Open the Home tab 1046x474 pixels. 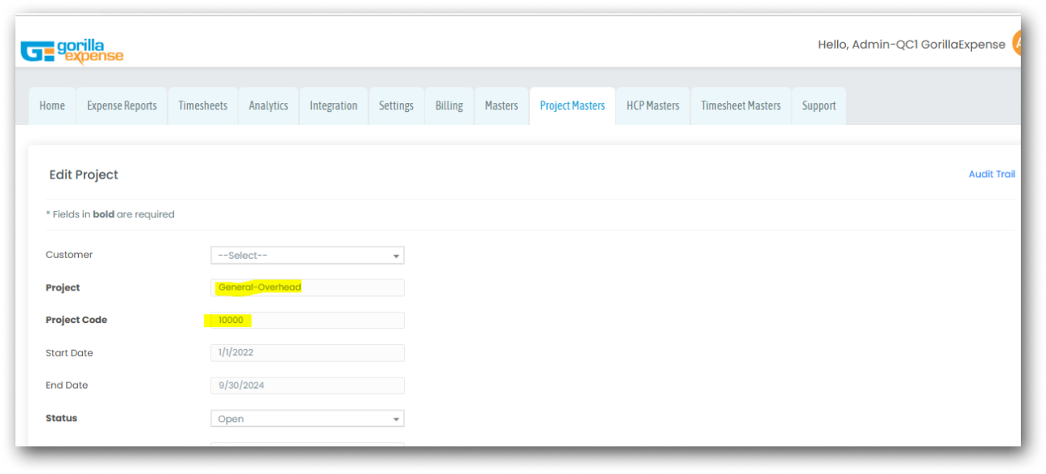tap(52, 106)
